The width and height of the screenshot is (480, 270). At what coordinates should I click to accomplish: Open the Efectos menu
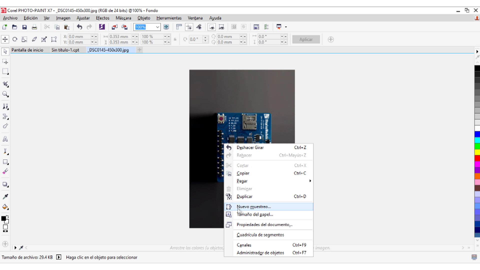(102, 18)
